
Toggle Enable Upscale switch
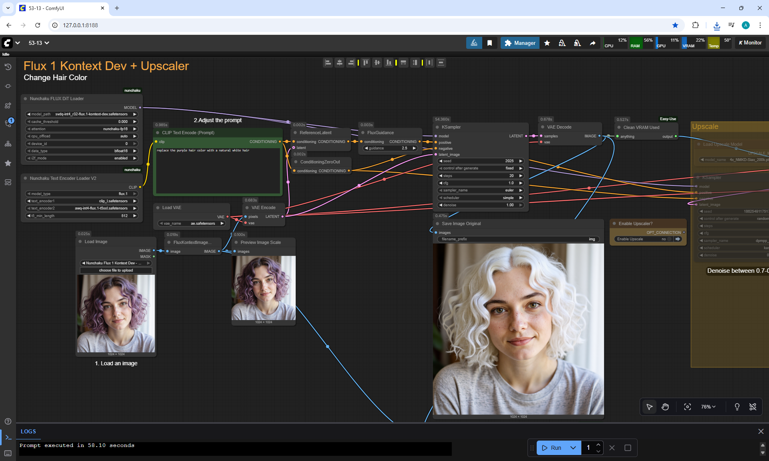[x=670, y=239]
